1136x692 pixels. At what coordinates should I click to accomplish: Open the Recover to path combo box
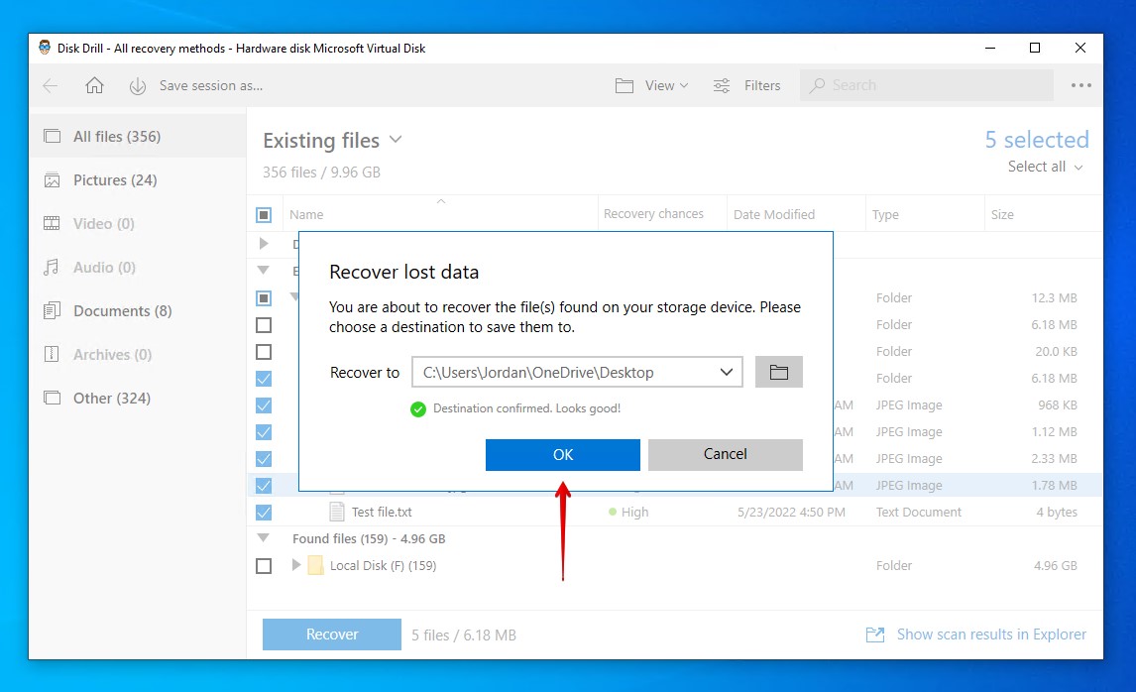click(577, 372)
